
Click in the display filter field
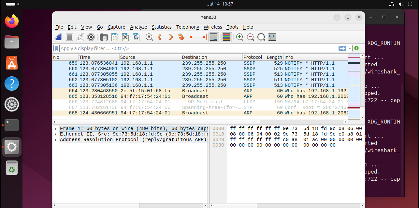[199, 48]
